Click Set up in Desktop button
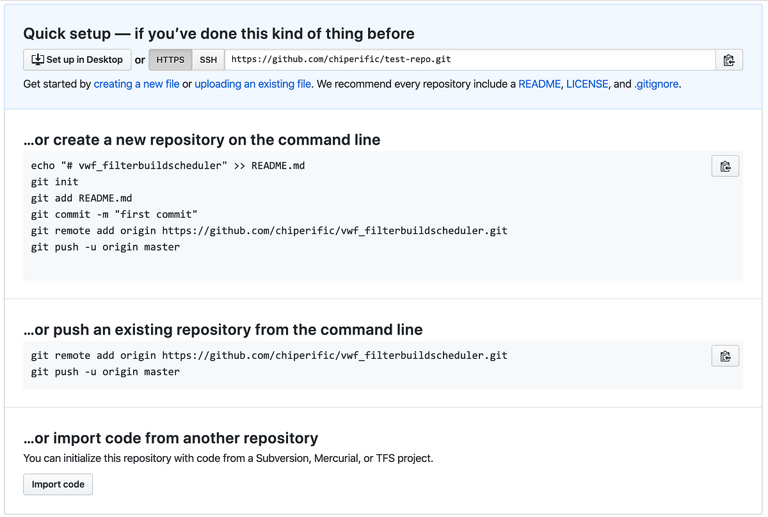The height and width of the screenshot is (517, 768). [x=77, y=60]
